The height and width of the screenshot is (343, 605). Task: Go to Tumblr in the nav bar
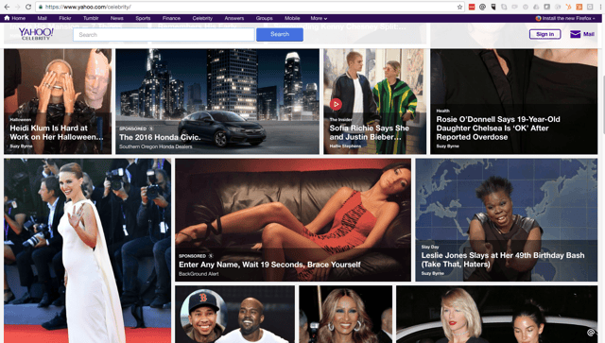(x=91, y=18)
